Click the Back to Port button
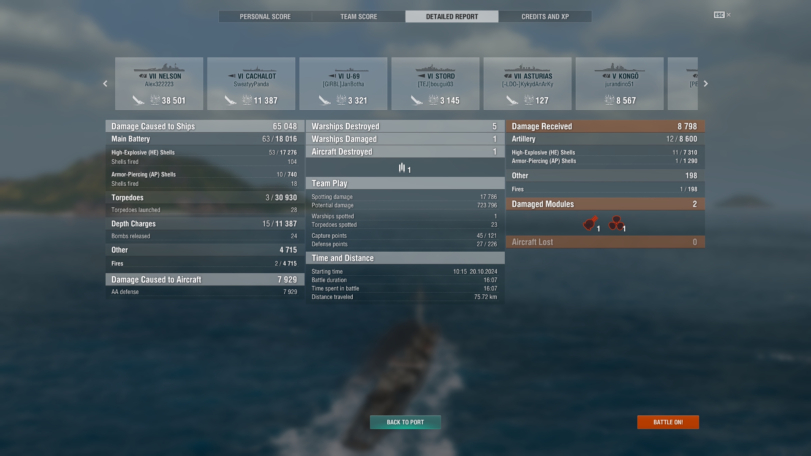Screen dimensions: 811x456 click(405, 422)
